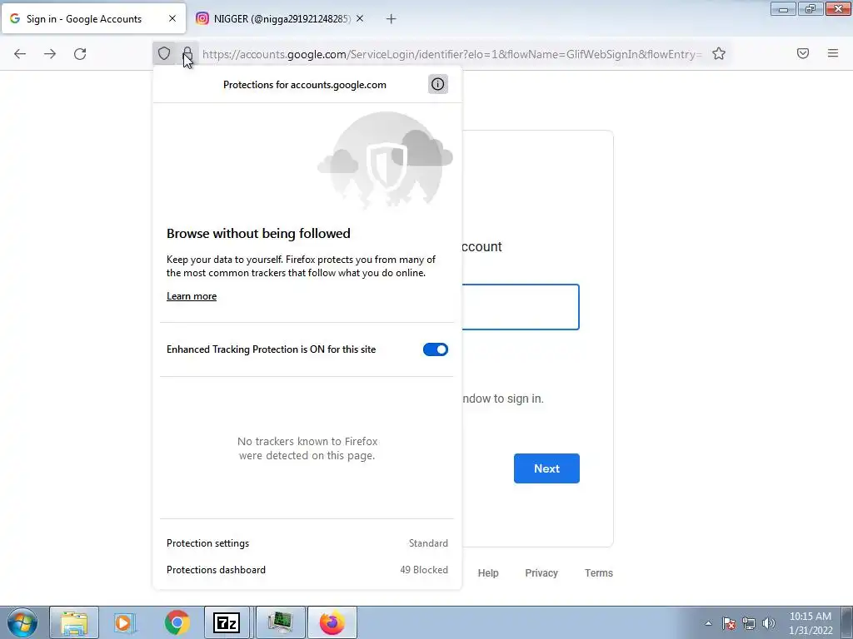Open 7-Zip from taskbar
This screenshot has width=853, height=639.
(x=227, y=622)
